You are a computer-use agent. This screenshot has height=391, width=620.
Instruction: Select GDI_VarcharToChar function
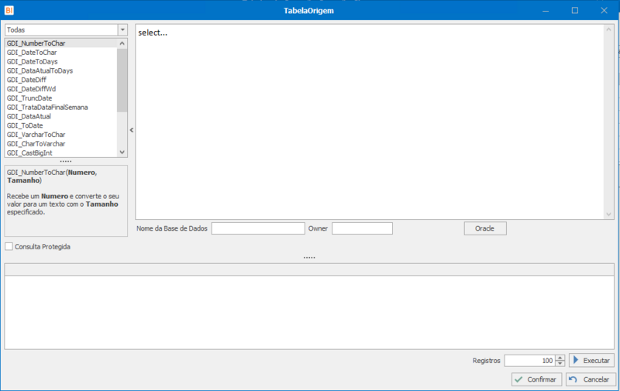click(x=62, y=134)
